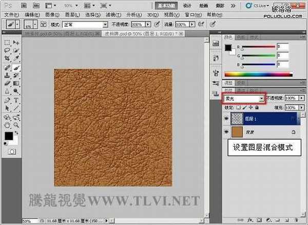This screenshot has height=225, width=308.
Task: Toggle lock position
Action: (x=251, y=107)
